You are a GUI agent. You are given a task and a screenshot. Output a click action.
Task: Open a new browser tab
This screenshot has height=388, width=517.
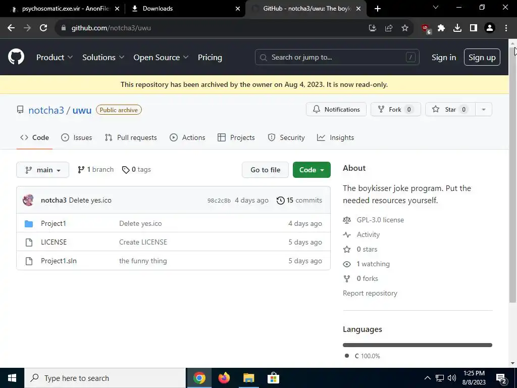(378, 9)
